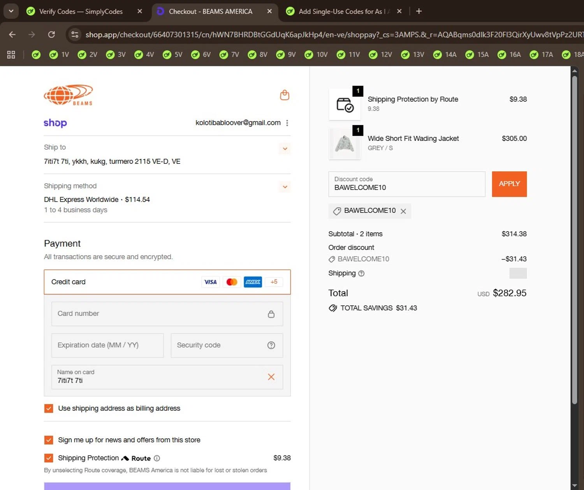Open the 13V bookmark
584x490 pixels.
[413, 54]
